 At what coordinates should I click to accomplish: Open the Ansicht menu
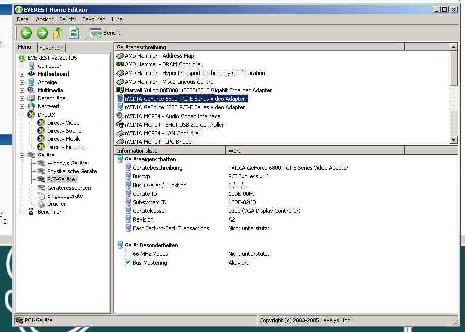point(45,19)
